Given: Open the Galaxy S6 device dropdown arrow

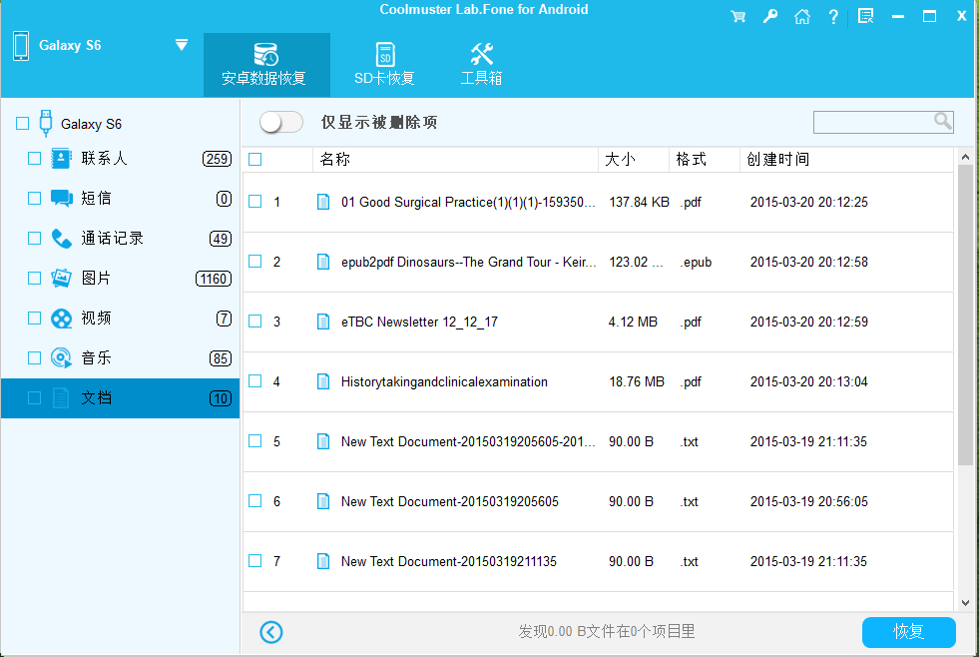Looking at the screenshot, I should [182, 44].
